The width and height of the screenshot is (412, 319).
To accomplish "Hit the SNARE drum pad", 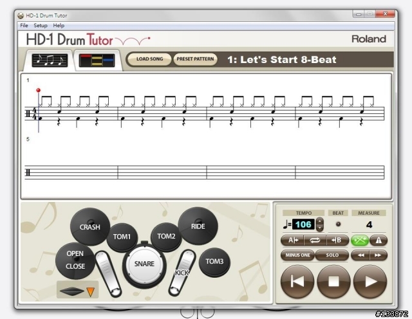I will [x=144, y=264].
